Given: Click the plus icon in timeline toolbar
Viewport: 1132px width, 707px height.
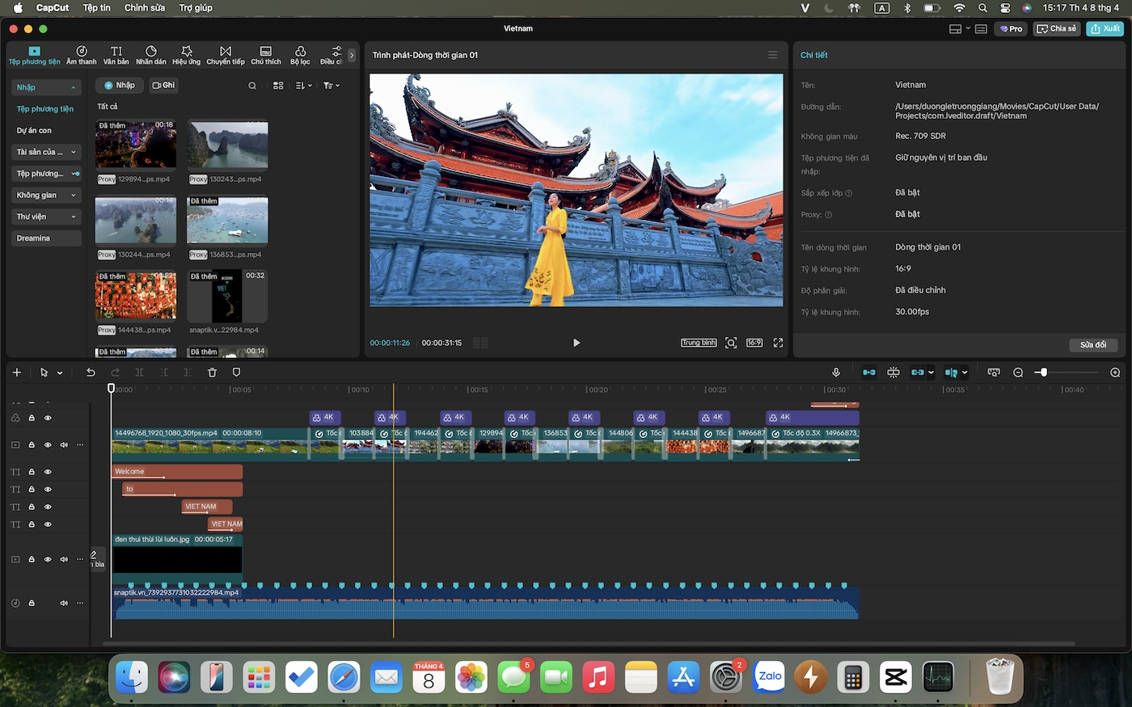Looking at the screenshot, I should pyautogui.click(x=17, y=372).
